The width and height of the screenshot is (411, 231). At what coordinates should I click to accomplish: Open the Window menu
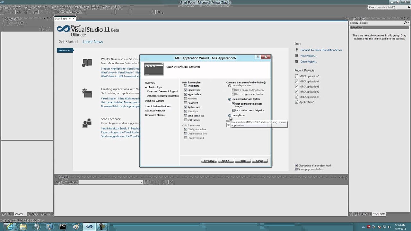tap(107, 7)
